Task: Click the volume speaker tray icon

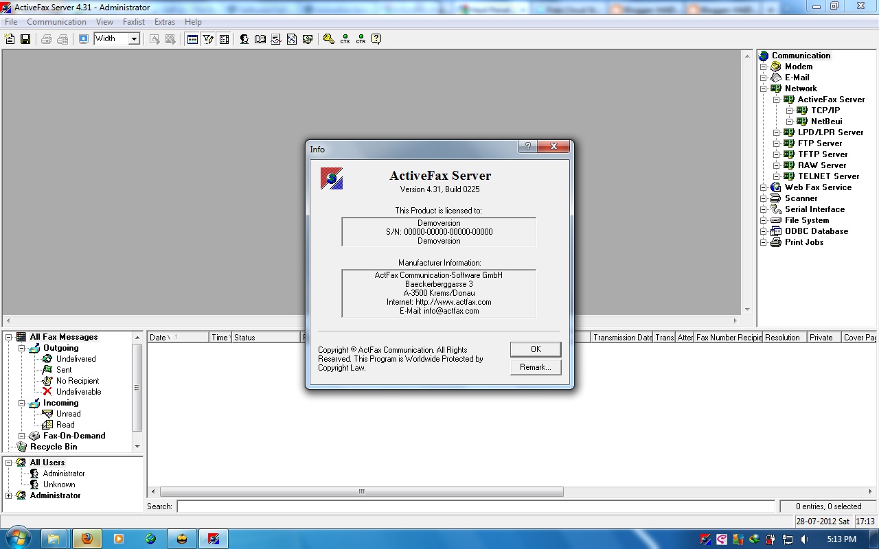Action: pos(804,539)
